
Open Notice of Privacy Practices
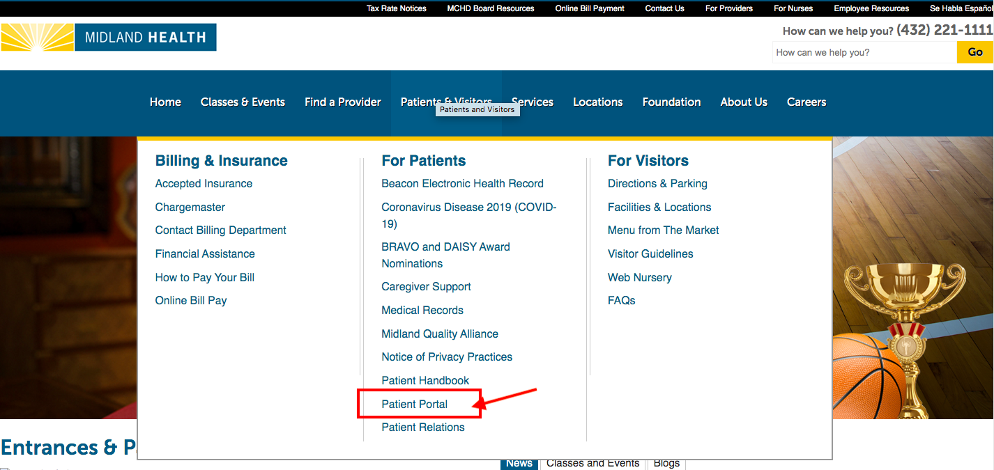pyautogui.click(x=447, y=357)
